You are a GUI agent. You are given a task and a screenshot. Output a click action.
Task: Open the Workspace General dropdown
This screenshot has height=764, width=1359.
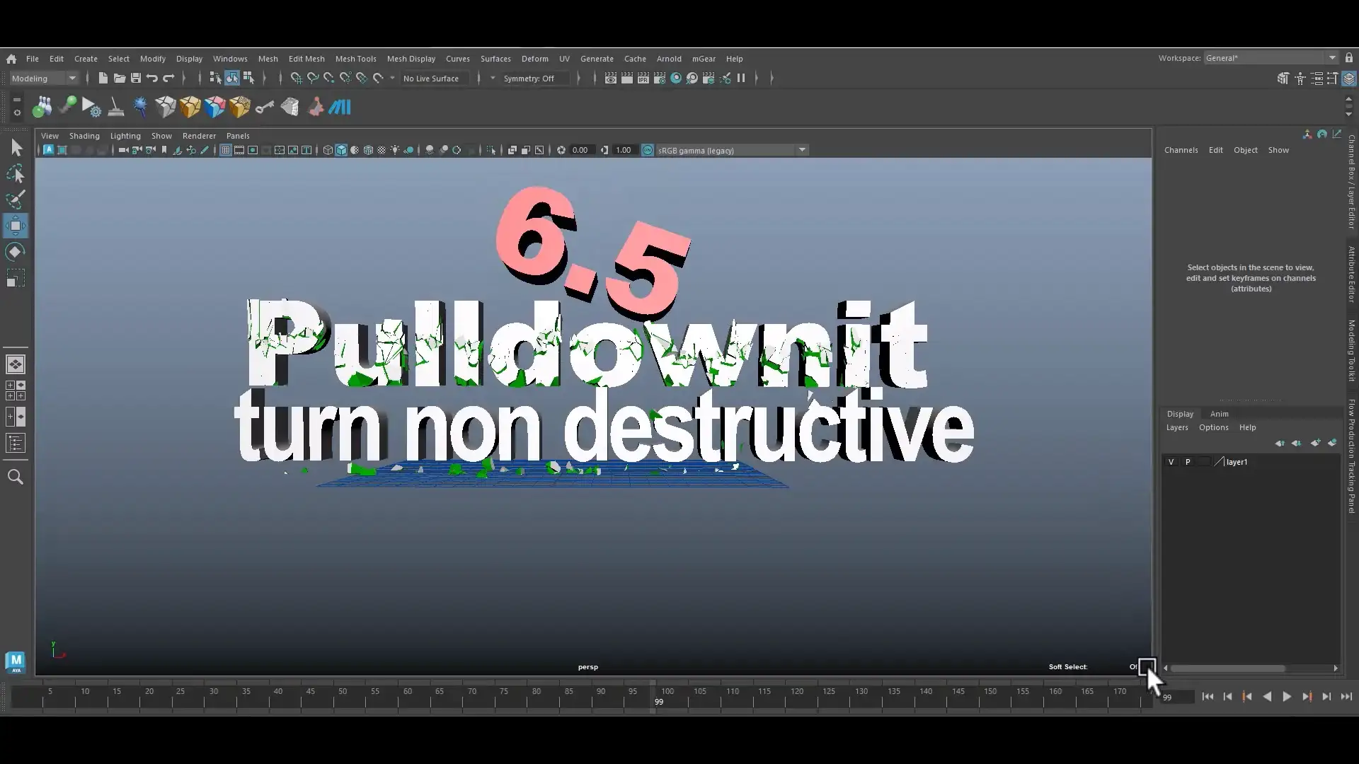[1271, 58]
